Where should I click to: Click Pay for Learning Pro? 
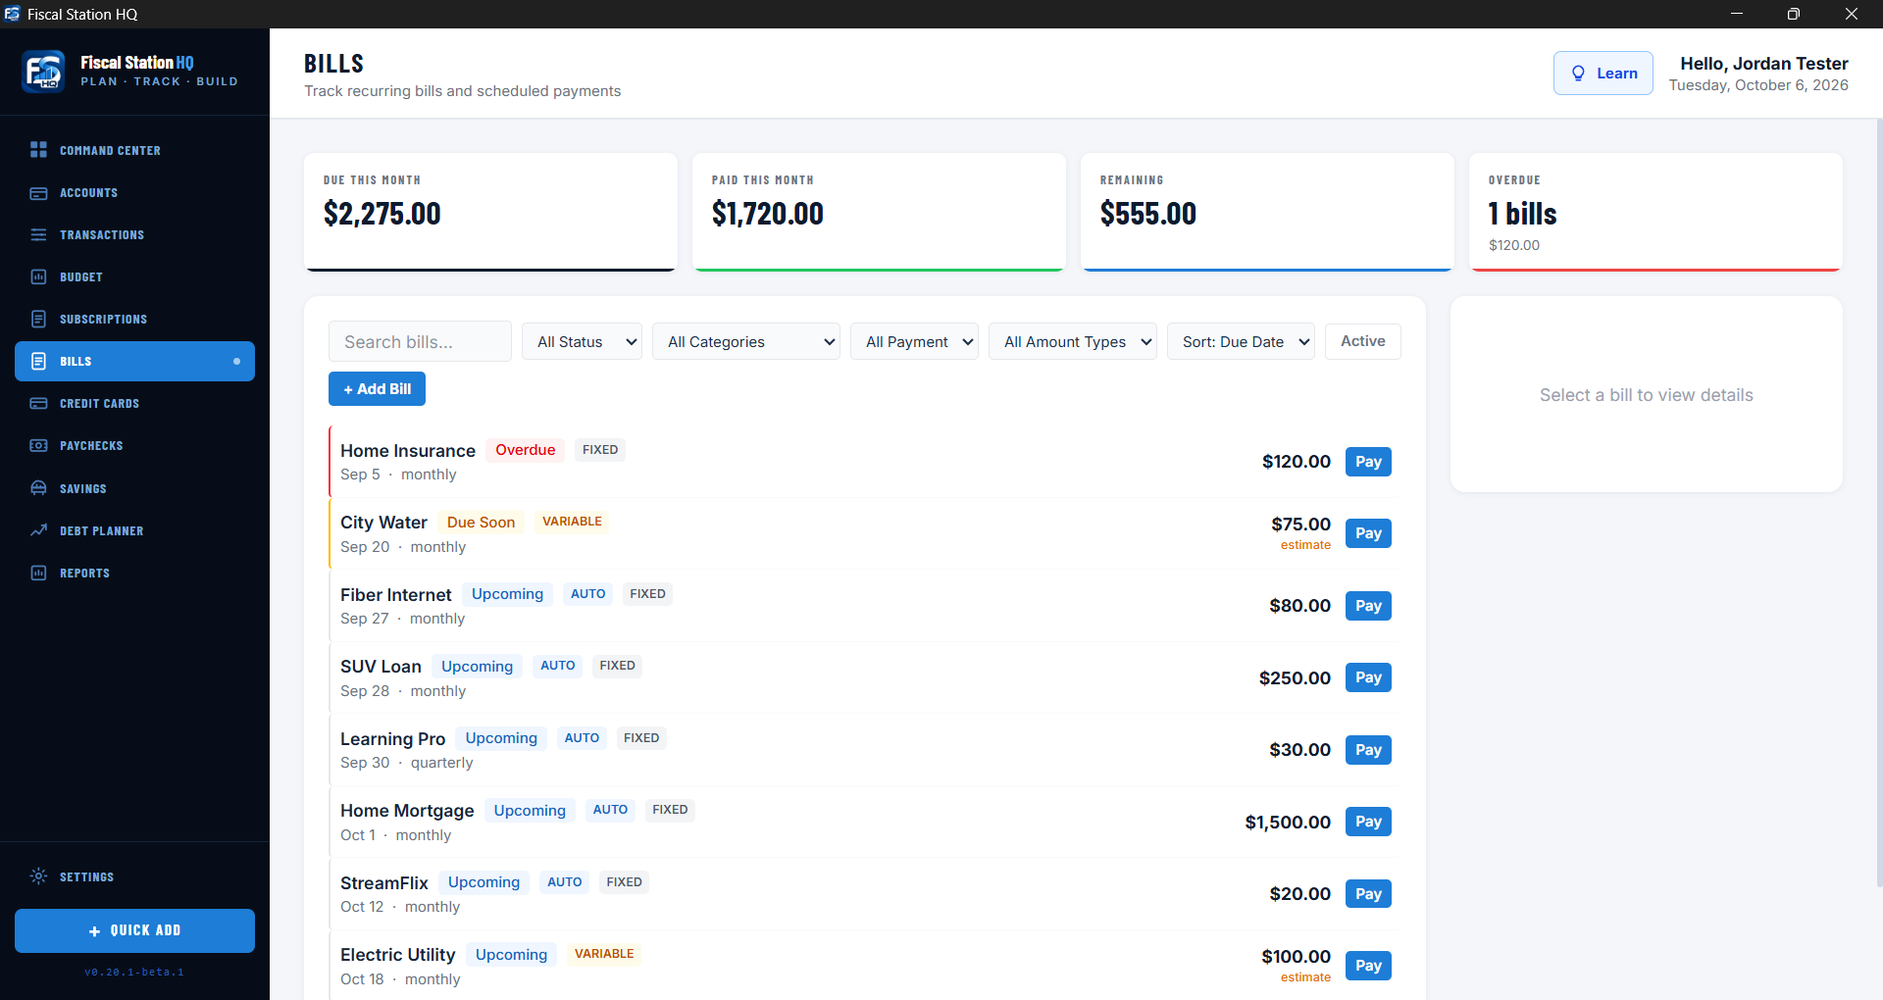coord(1368,750)
